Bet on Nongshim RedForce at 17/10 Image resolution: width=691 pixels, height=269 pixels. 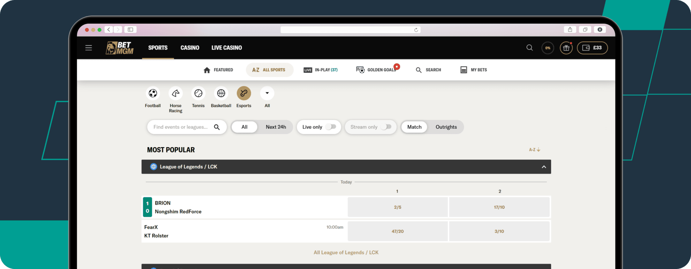(x=499, y=207)
